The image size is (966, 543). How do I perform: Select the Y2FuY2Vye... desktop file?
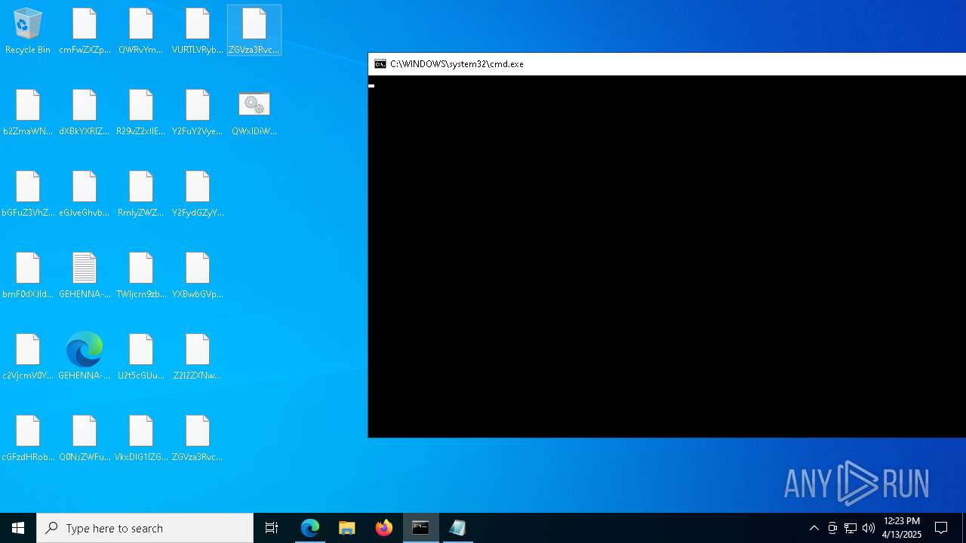pyautogui.click(x=198, y=112)
